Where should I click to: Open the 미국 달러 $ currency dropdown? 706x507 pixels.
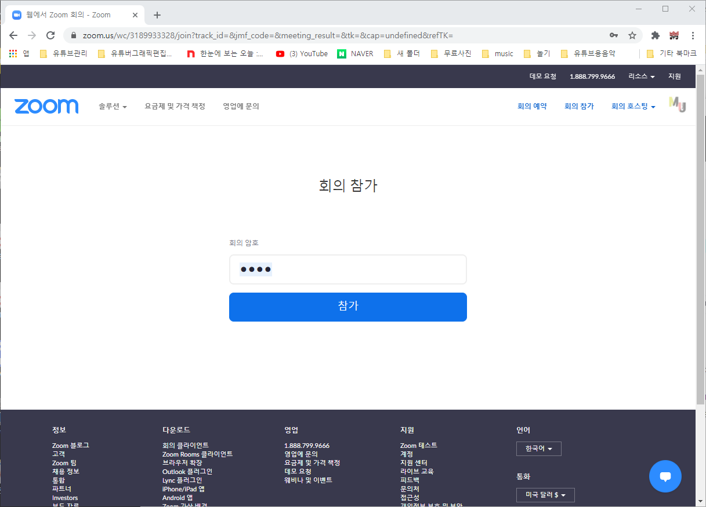pyautogui.click(x=545, y=495)
